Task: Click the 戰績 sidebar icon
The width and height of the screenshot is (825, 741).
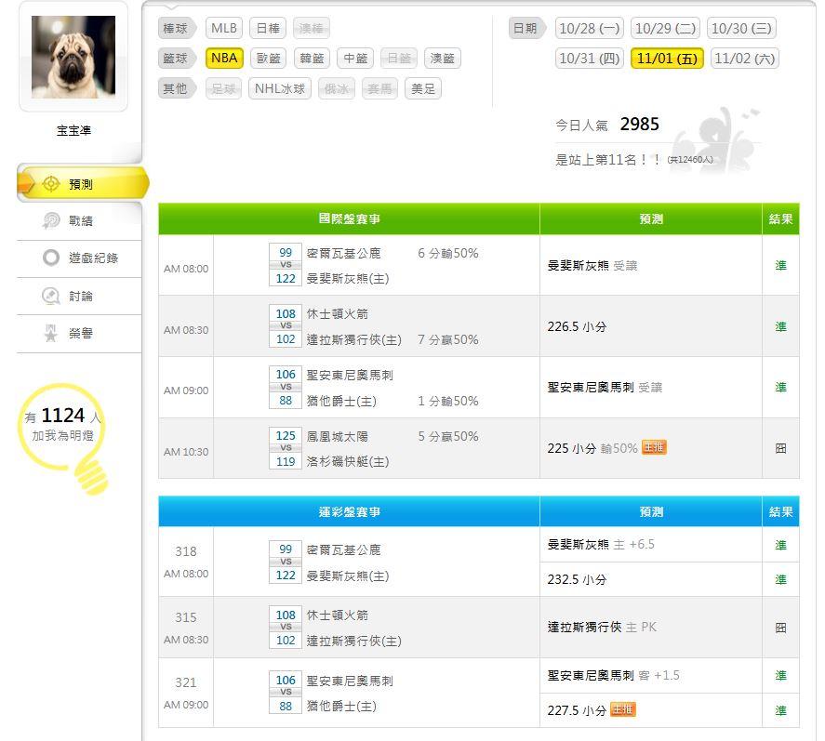Action: (x=51, y=220)
